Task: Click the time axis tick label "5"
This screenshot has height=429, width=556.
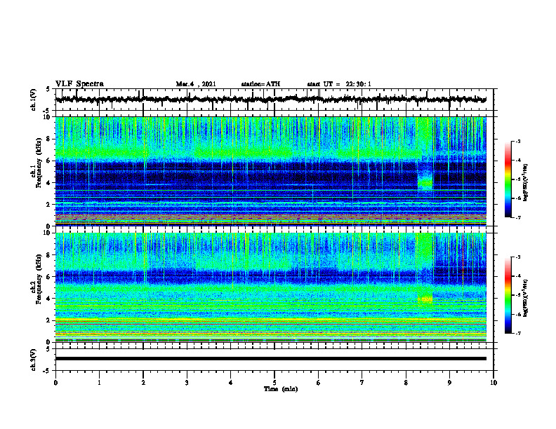Action: [x=274, y=383]
